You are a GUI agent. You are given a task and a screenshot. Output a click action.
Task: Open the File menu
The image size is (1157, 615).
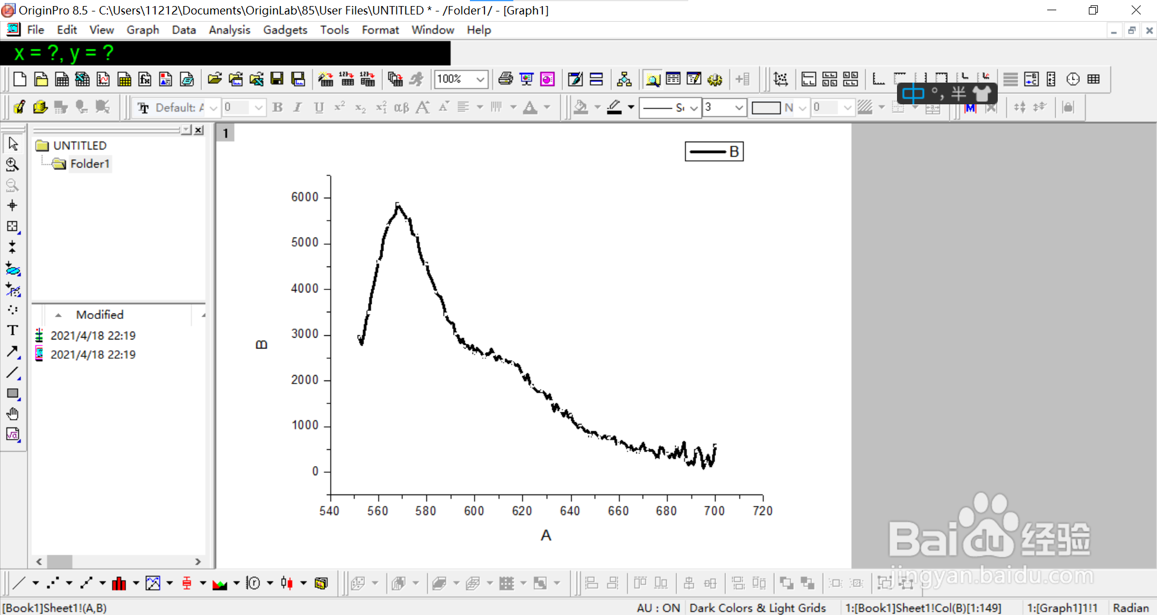coord(36,30)
